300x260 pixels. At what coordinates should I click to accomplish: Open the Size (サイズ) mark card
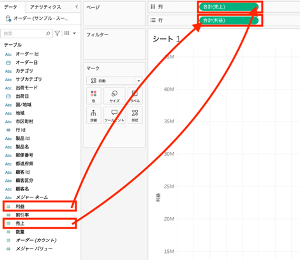114,96
